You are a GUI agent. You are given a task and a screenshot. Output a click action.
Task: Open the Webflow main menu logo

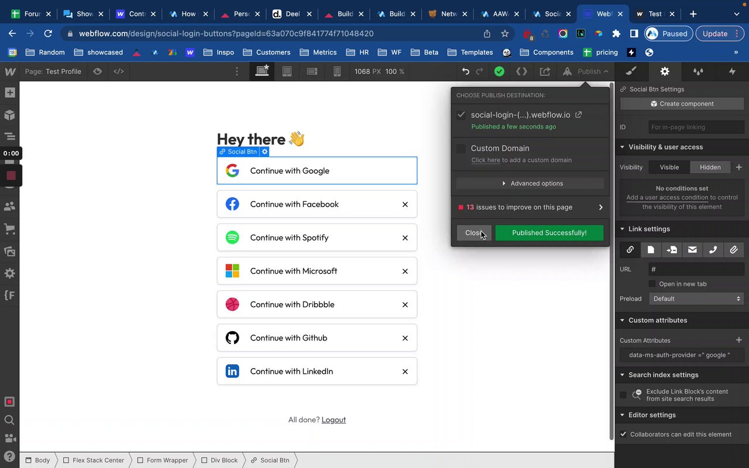tap(9, 71)
